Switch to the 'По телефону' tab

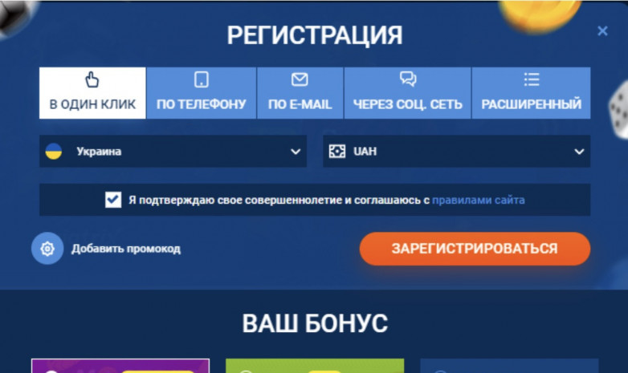(201, 93)
